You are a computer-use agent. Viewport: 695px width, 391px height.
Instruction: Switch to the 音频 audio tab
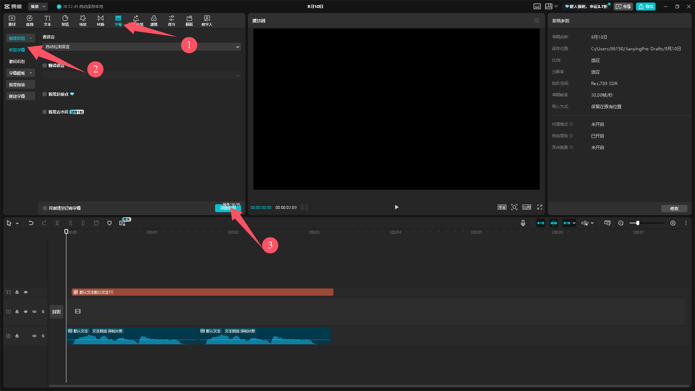(x=30, y=20)
